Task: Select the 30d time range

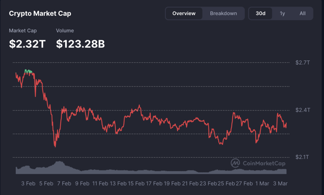Action: (260, 13)
